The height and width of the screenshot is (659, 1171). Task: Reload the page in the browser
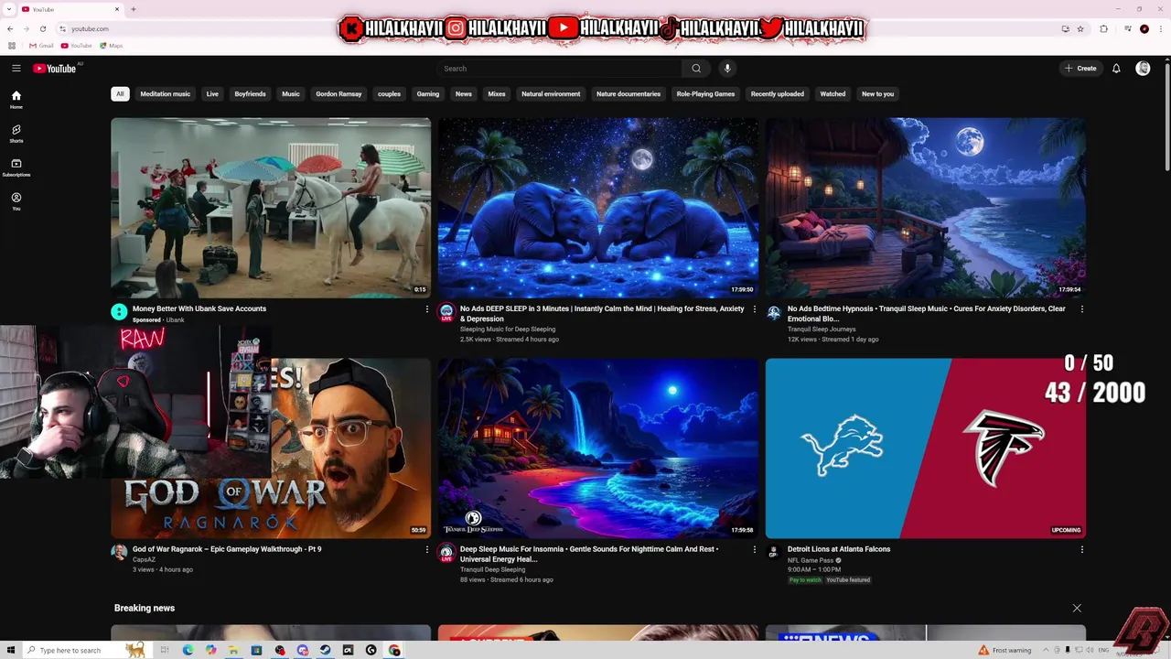point(42,28)
